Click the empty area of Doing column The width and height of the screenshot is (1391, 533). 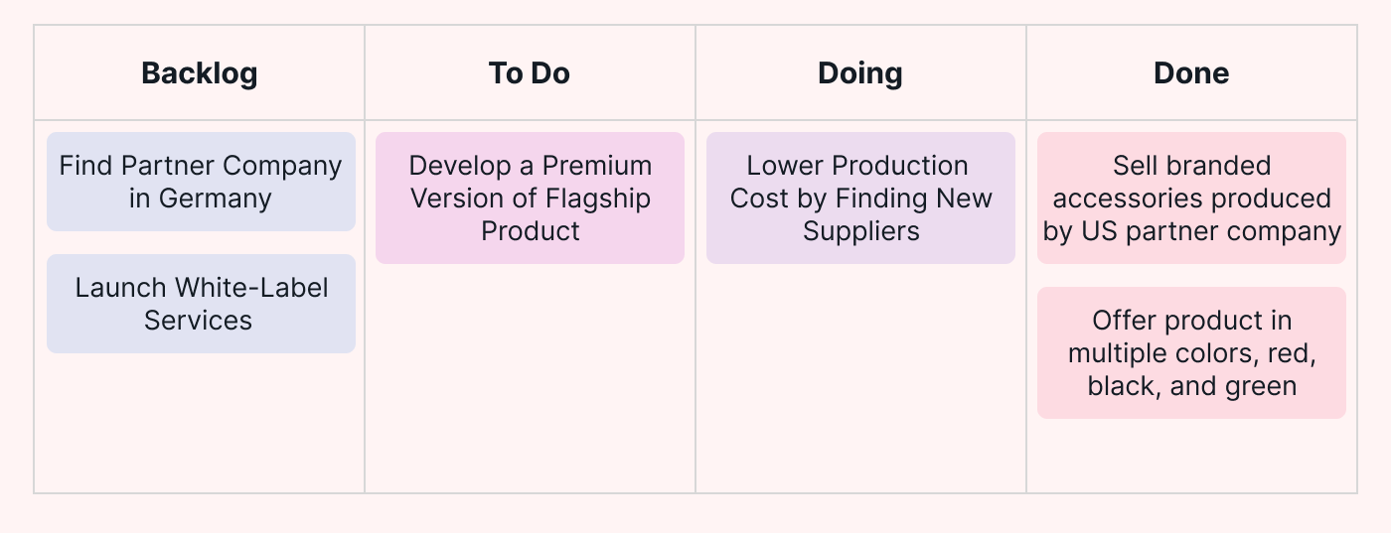pos(860,377)
